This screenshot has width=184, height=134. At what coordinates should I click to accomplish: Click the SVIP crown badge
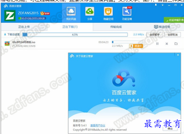point(45,13)
